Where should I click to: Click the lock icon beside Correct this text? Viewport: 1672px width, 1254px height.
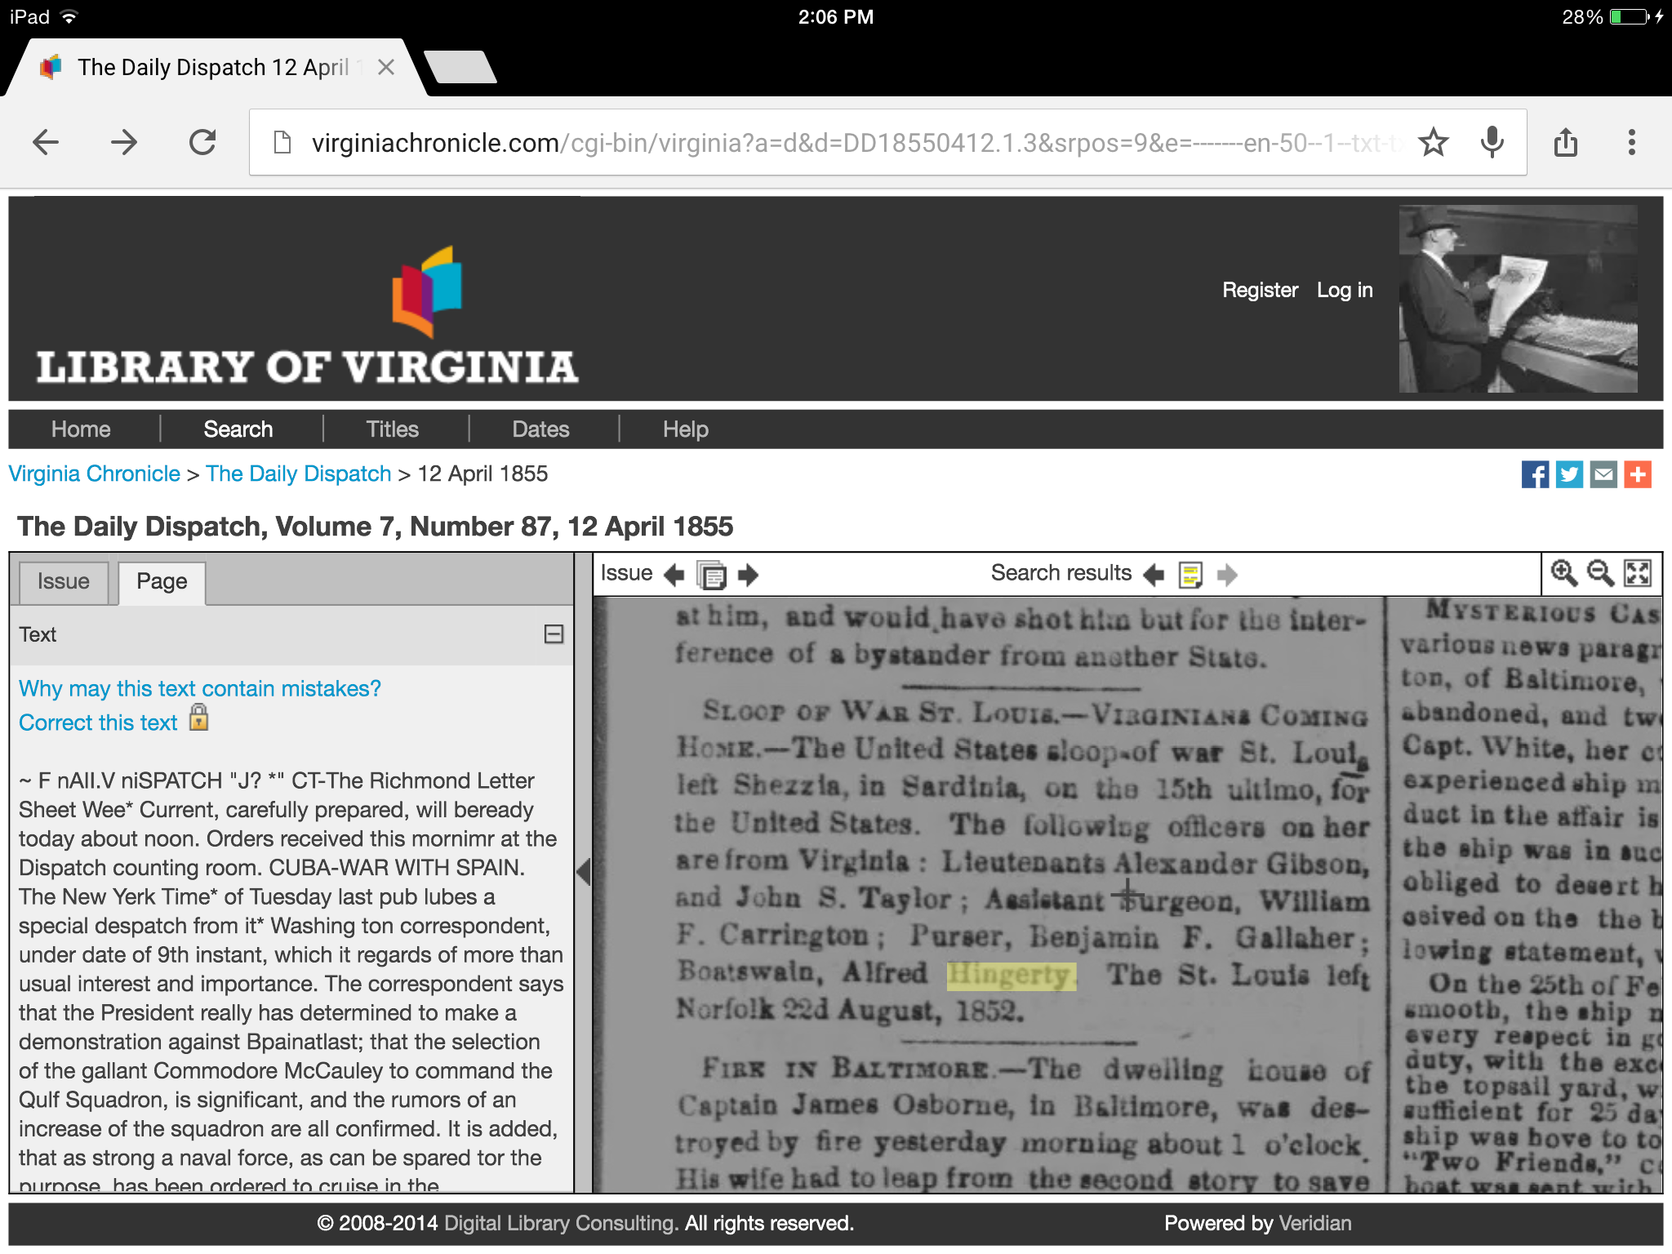click(198, 718)
